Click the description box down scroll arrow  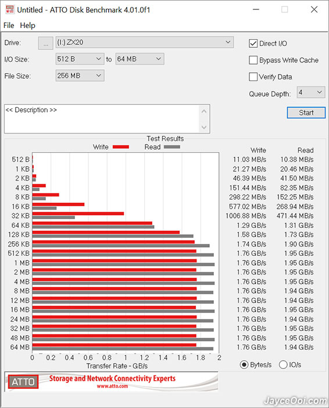click(204, 127)
